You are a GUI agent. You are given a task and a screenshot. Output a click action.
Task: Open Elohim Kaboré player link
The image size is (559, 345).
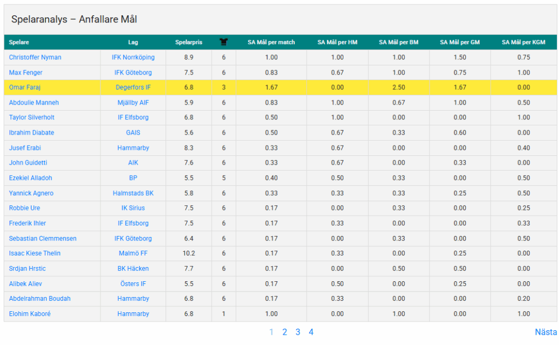pos(29,314)
